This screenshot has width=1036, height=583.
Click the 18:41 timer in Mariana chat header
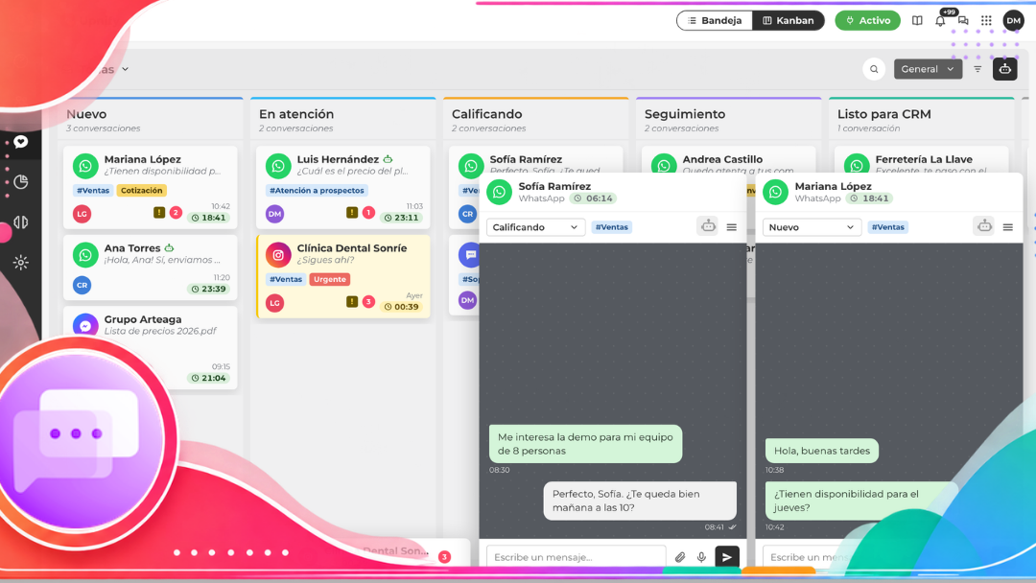tap(869, 198)
